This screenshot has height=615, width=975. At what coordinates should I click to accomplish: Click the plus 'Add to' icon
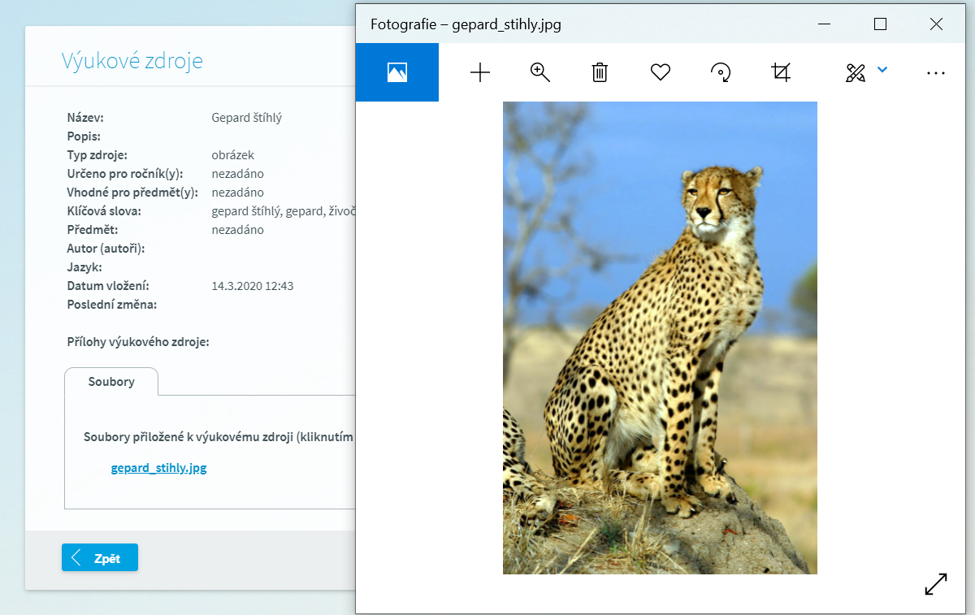480,73
